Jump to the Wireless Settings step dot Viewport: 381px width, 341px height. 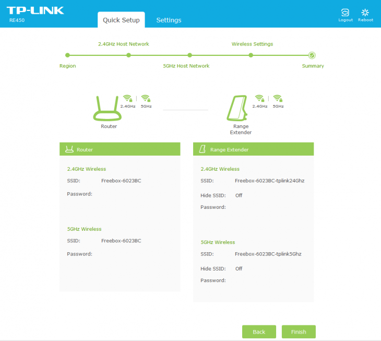tap(251, 55)
